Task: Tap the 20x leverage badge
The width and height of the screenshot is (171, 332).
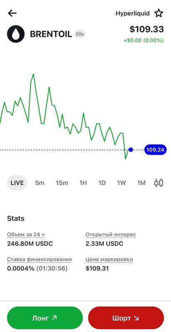Action: [x=79, y=34]
